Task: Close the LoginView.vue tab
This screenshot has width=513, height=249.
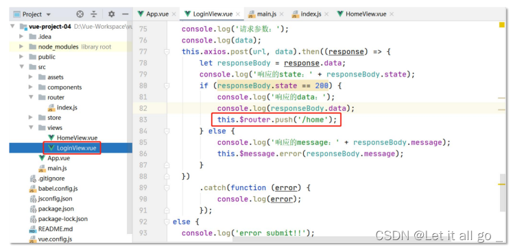Action: click(238, 14)
